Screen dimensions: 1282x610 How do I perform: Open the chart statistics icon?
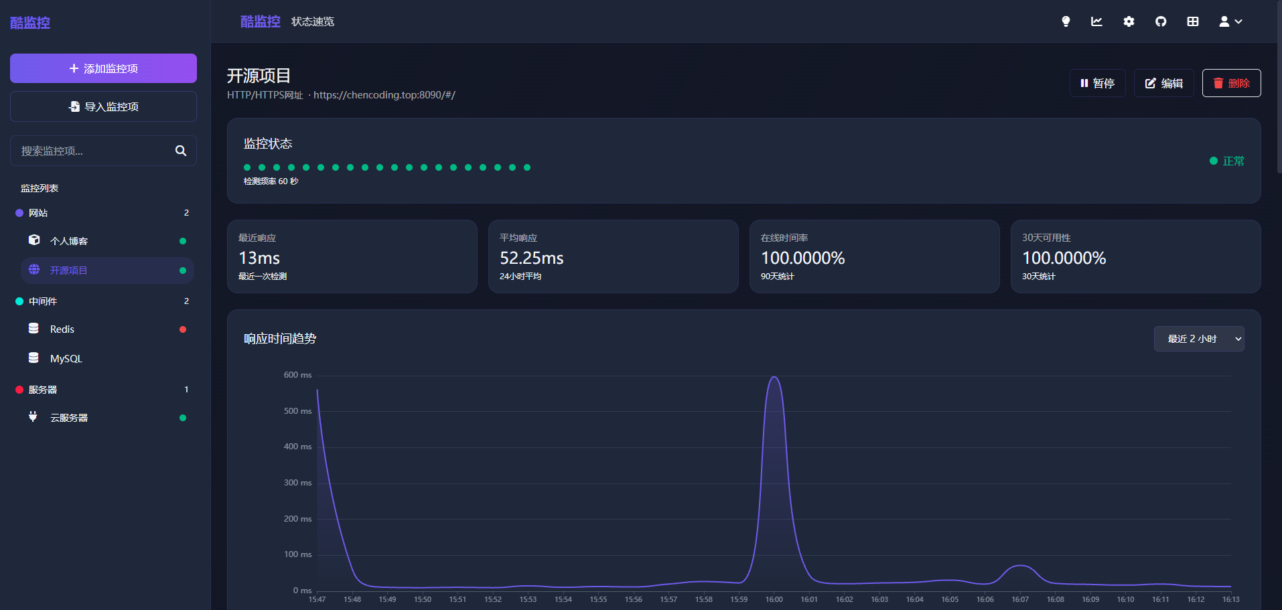pos(1096,21)
